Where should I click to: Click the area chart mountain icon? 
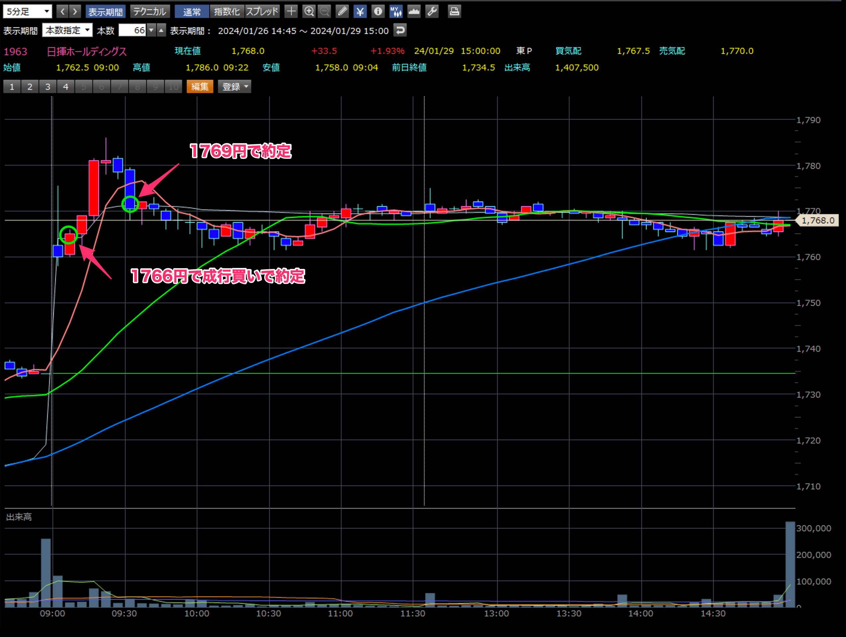(x=414, y=12)
